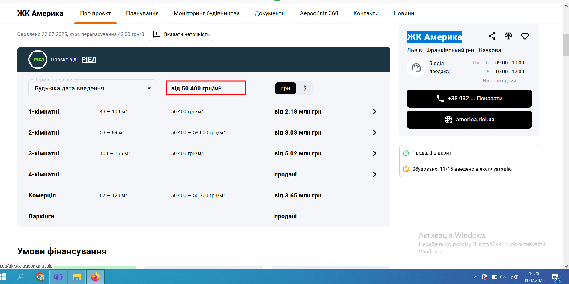Image resolution: width=569 pixels, height=284 pixels.
Task: Open Windows Start menu
Action: [x=3, y=277]
